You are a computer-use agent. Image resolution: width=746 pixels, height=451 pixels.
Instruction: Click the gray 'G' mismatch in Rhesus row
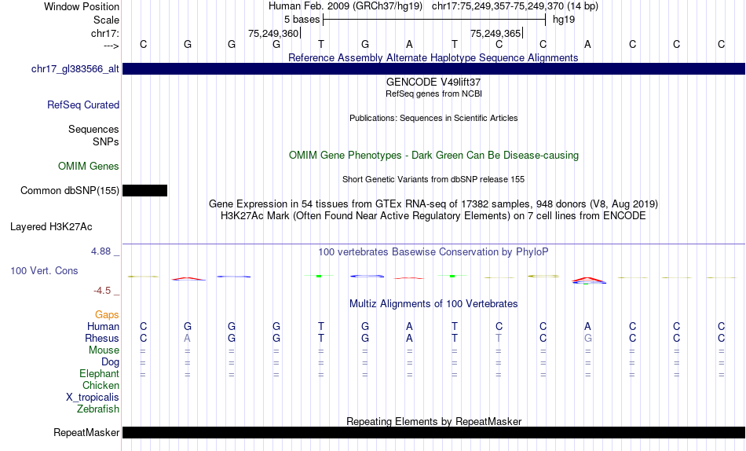coord(588,338)
